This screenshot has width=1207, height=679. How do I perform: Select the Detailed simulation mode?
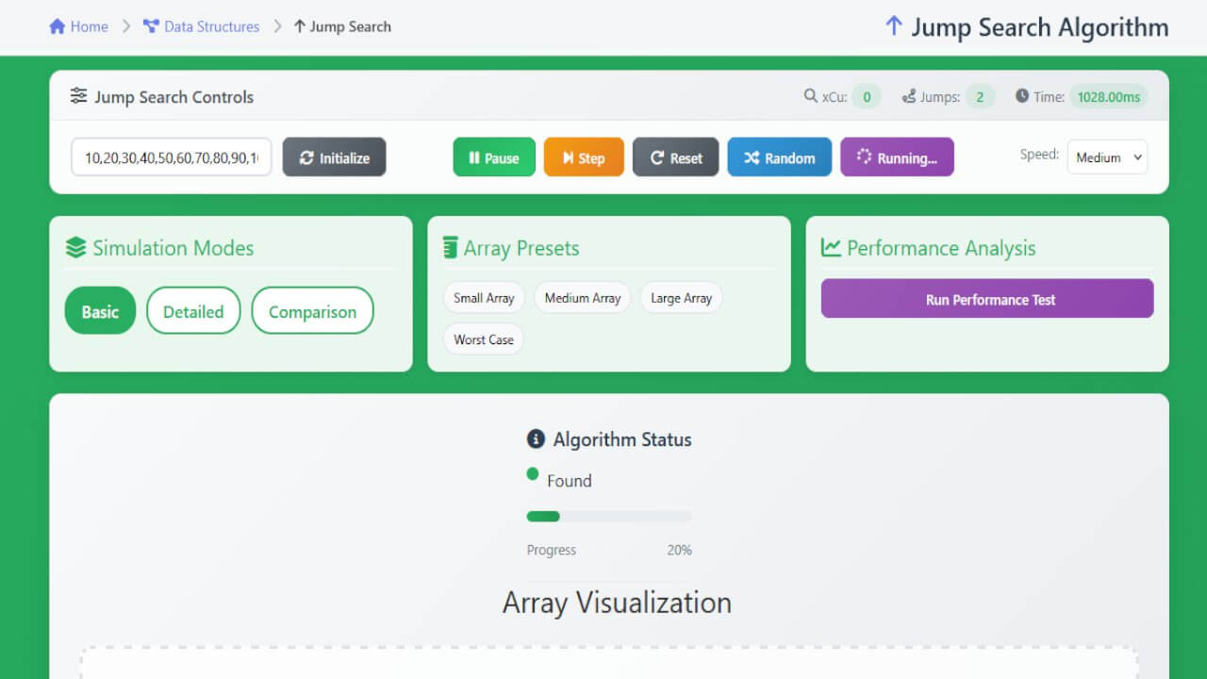(193, 310)
